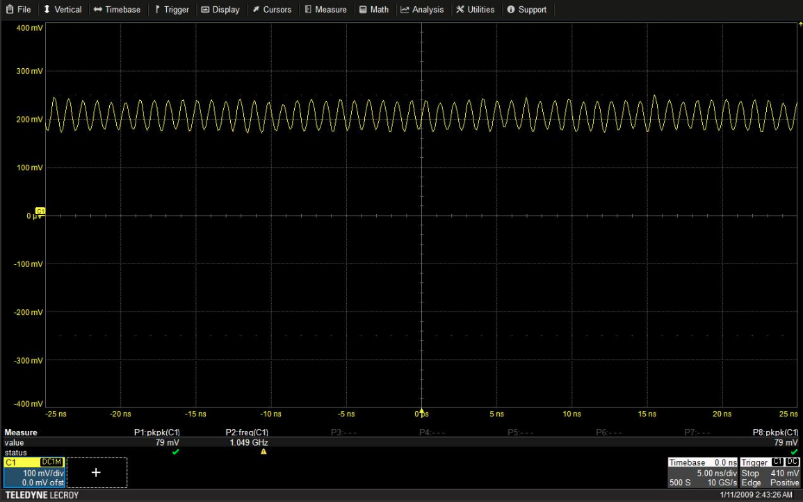This screenshot has width=803, height=502.
Task: Click the 100 mV/div vertical scale value
Action: 43,473
